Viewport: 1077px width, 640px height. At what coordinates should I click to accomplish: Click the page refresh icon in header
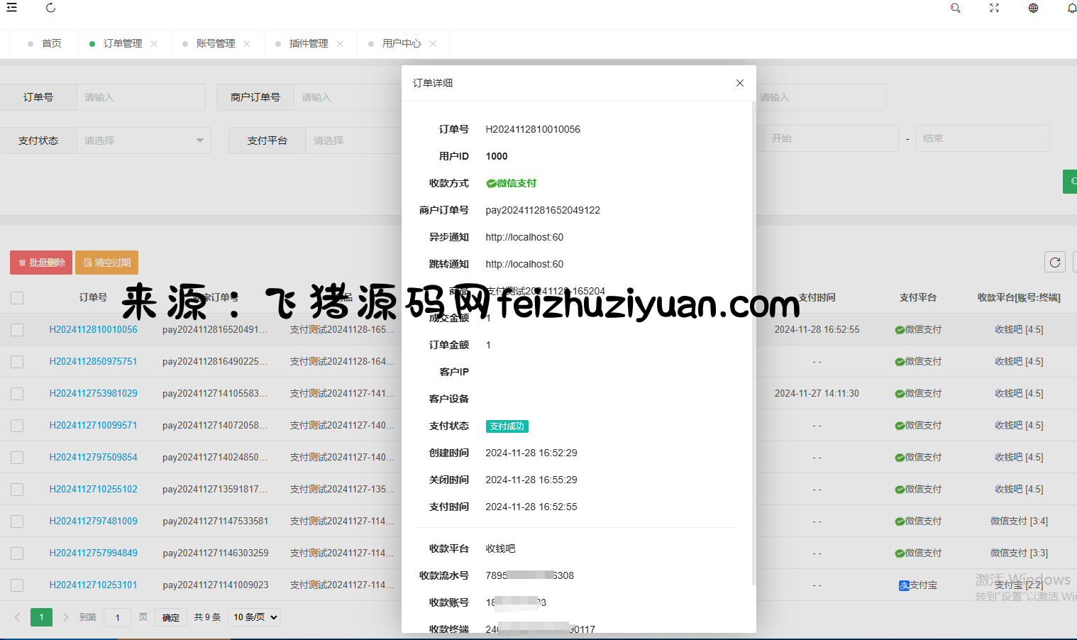(x=50, y=8)
